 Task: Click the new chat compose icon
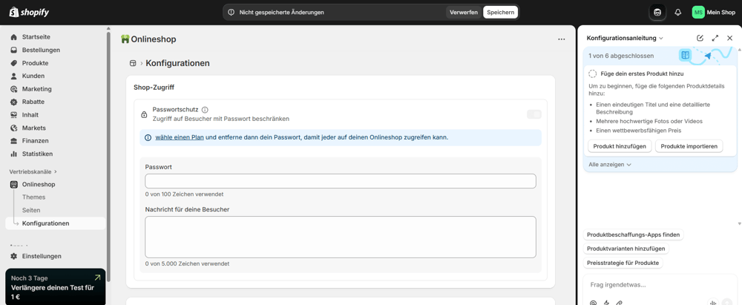[x=700, y=38]
